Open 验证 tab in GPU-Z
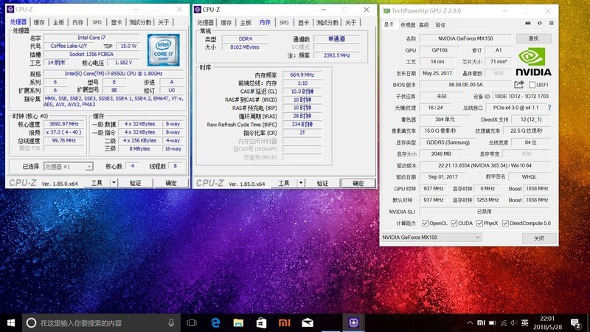This screenshot has height=332, width=590. tap(440, 25)
